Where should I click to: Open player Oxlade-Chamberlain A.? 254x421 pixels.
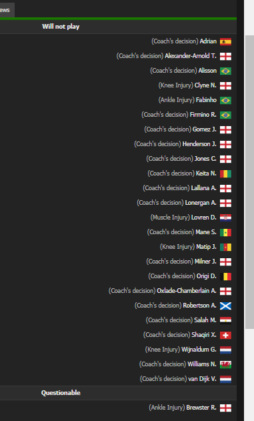pos(187,291)
